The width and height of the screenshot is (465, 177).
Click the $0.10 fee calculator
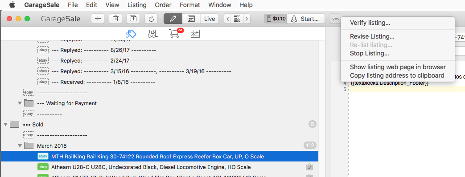276,19
